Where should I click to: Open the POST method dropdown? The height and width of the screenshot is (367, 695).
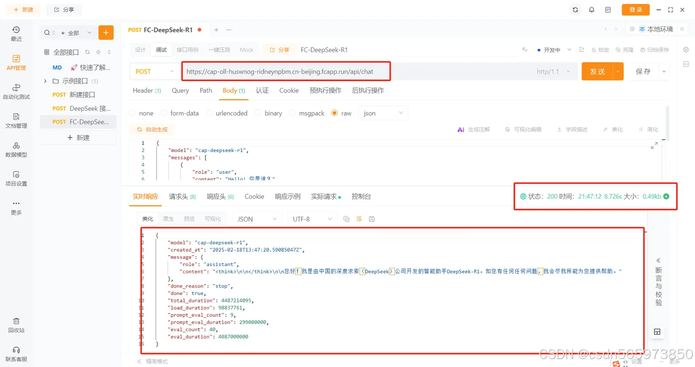tap(155, 72)
